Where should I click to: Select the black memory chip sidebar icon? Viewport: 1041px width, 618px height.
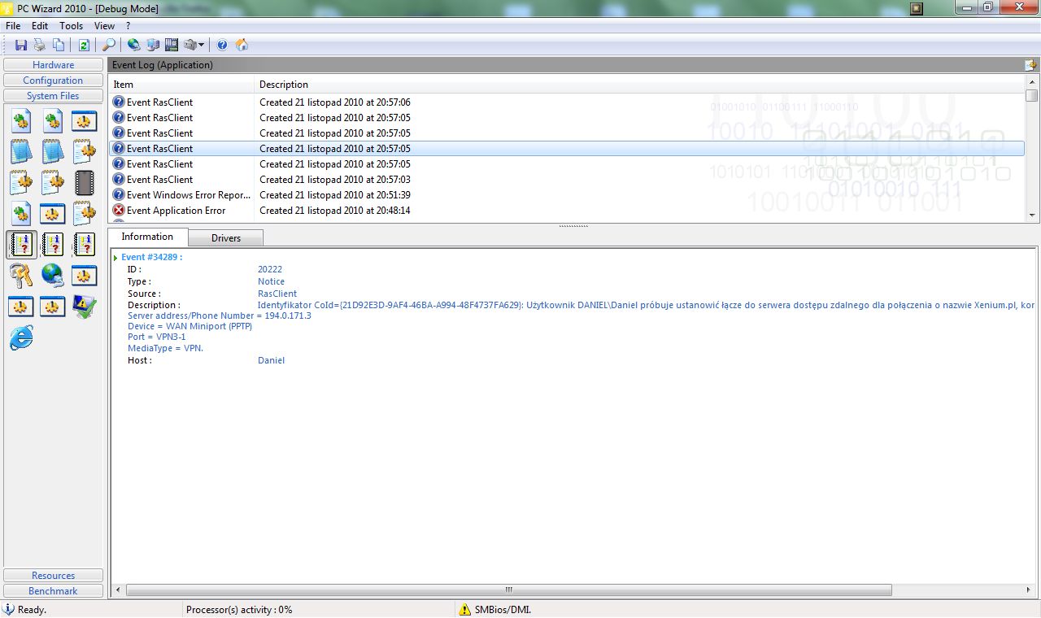pyautogui.click(x=85, y=182)
